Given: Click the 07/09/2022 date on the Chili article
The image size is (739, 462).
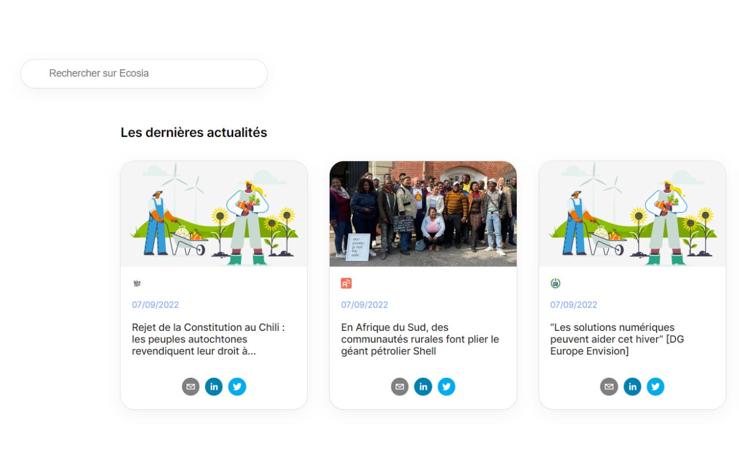Looking at the screenshot, I should coord(155,305).
